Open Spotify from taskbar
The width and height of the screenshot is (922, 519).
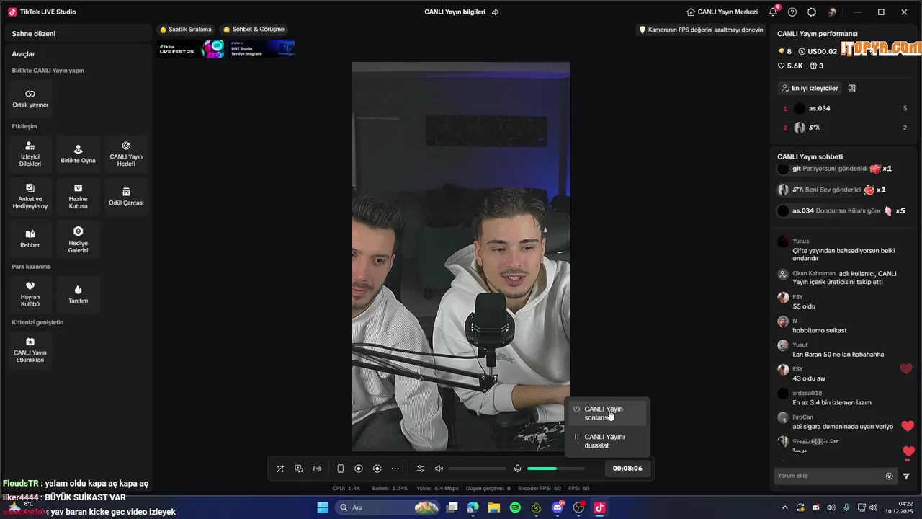click(x=515, y=507)
